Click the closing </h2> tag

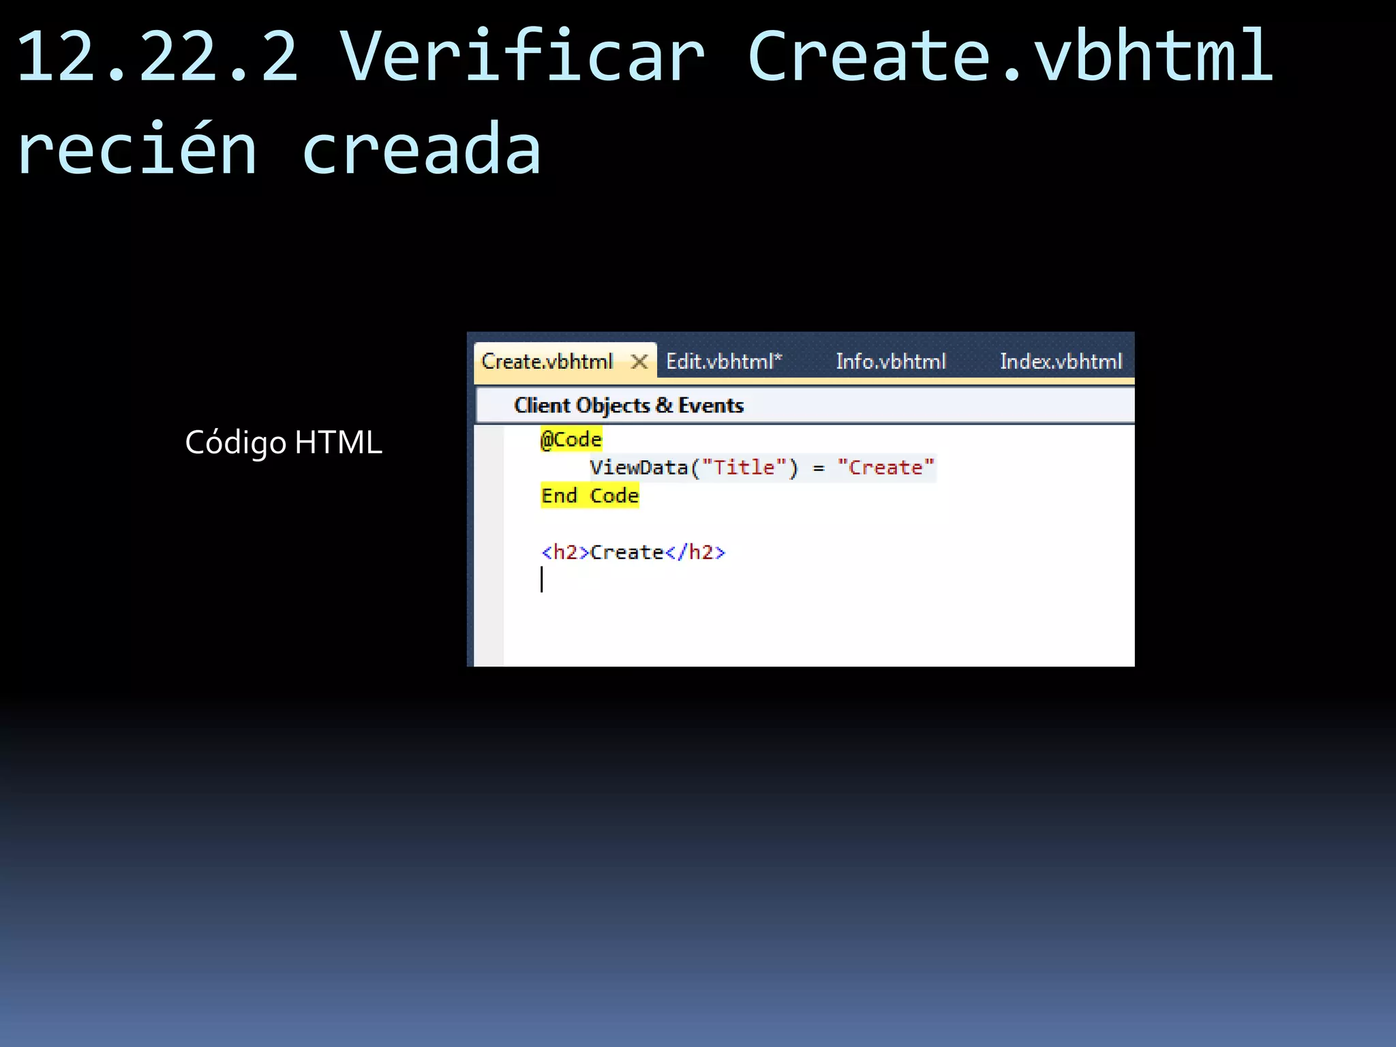coord(695,552)
